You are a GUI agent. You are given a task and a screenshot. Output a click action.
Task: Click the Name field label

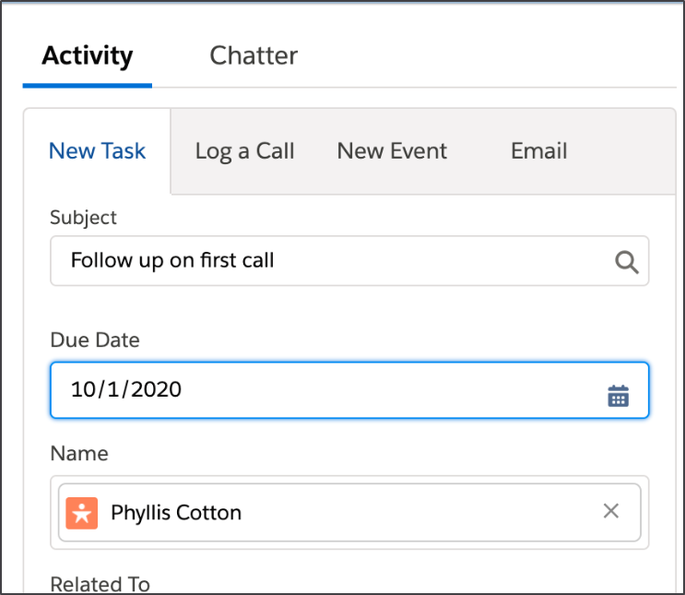[x=79, y=453]
